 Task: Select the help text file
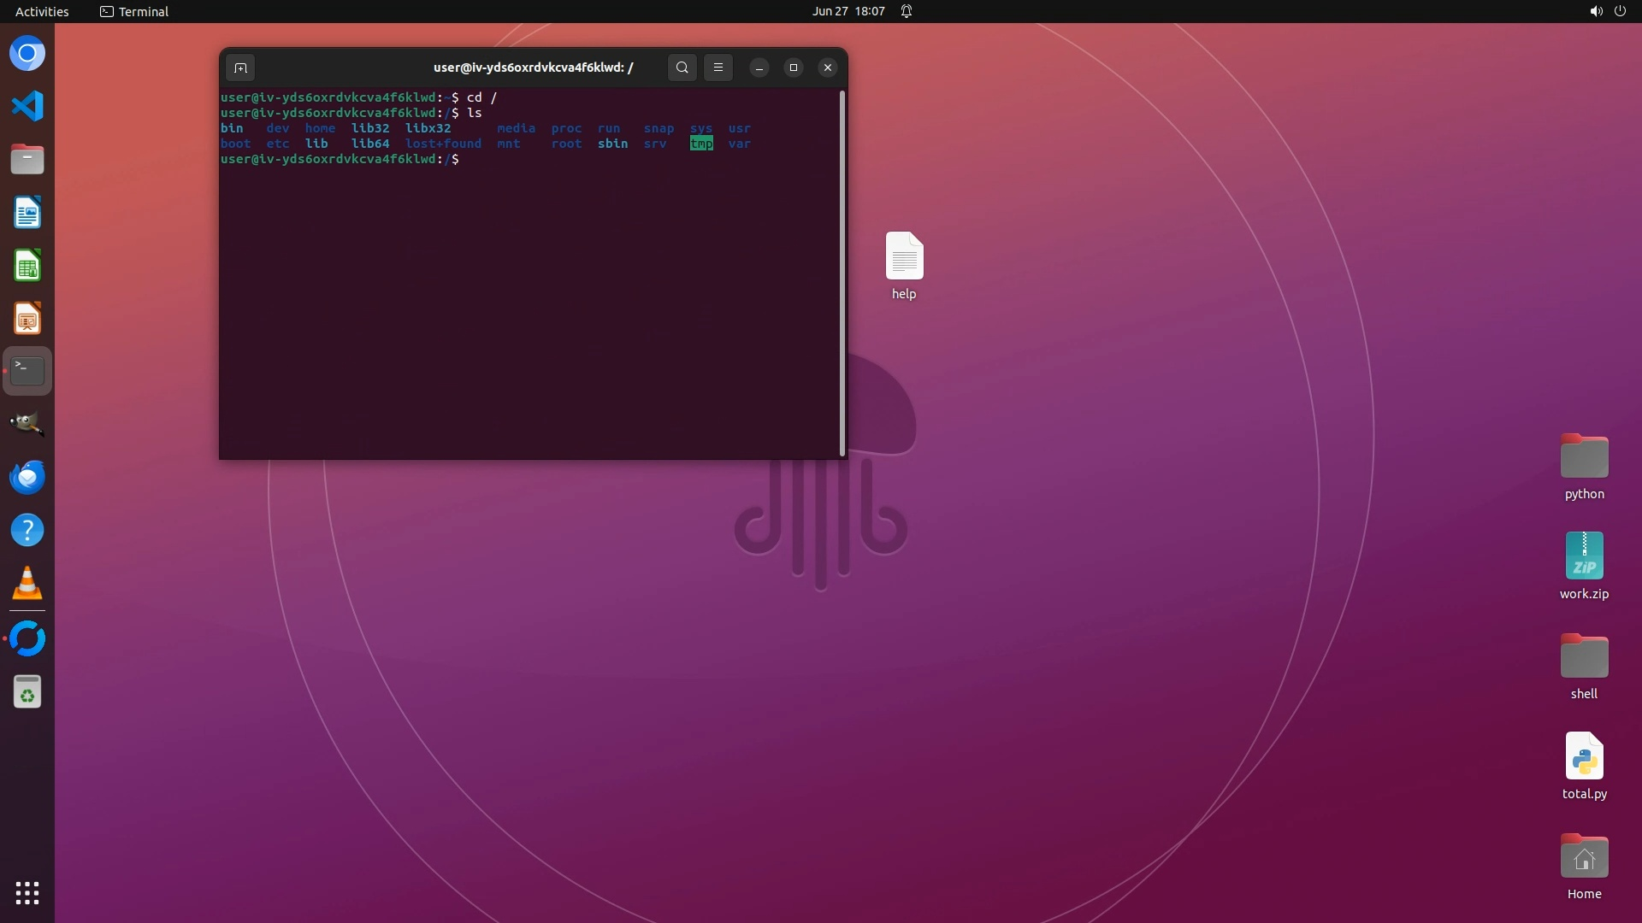point(904,256)
